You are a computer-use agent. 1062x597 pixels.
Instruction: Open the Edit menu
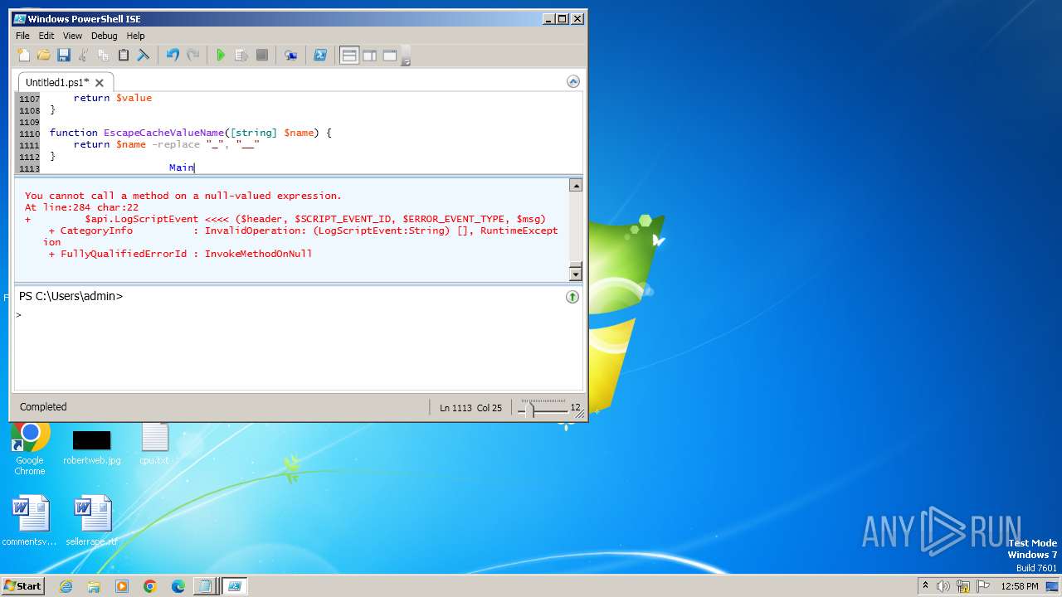click(46, 36)
